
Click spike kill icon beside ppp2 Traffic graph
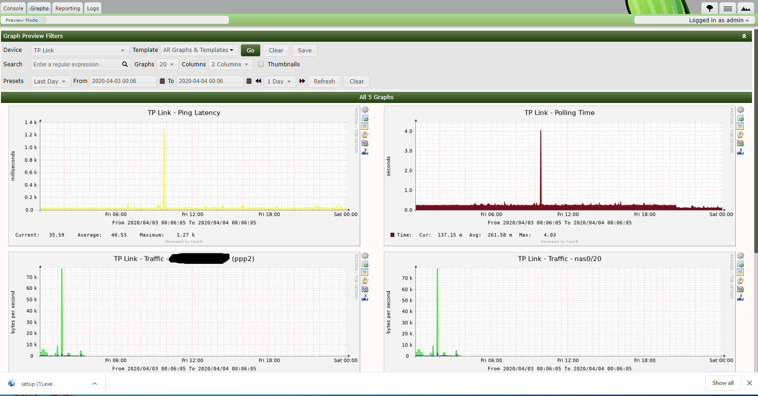point(365,298)
